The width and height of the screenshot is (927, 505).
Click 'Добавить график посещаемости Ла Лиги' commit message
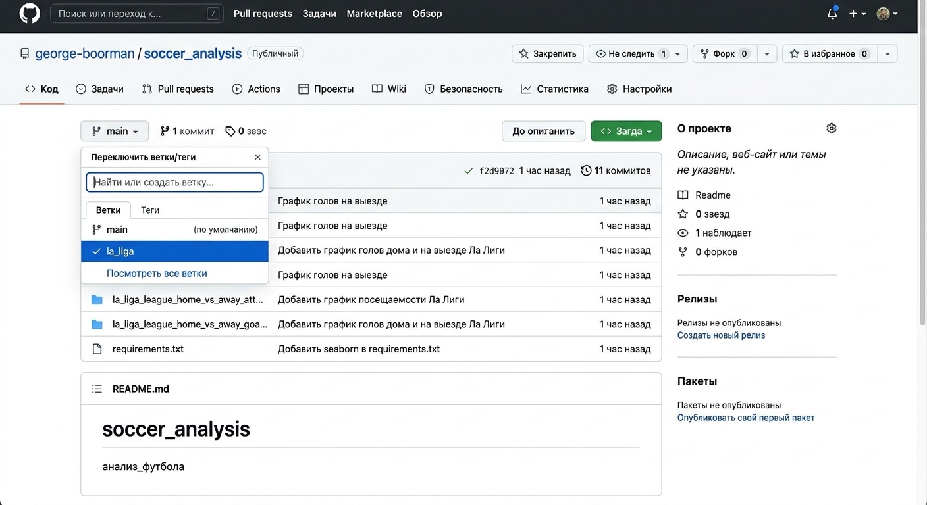tap(371, 300)
